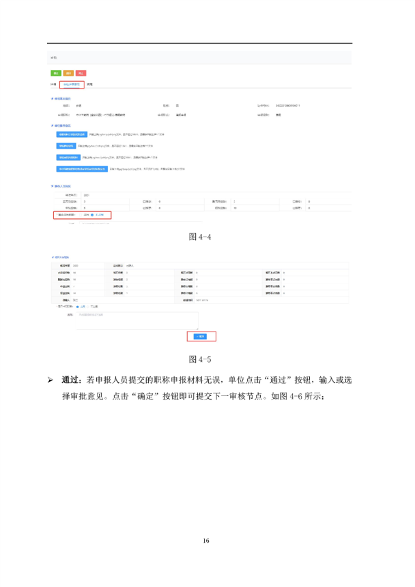Click the third blue upload button
Screen dimensions: 415x587
point(68,158)
